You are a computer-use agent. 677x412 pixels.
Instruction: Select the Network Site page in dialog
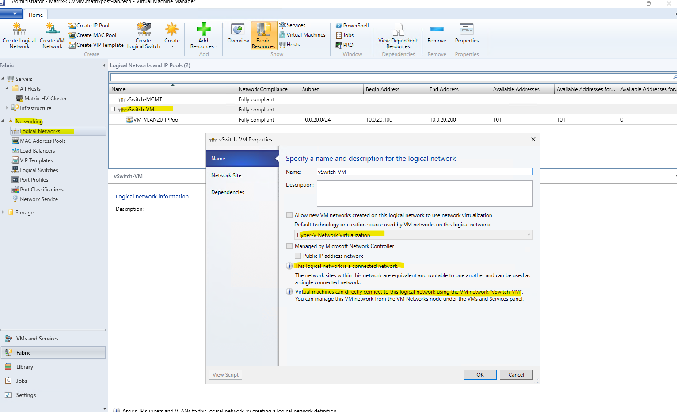click(x=242, y=175)
